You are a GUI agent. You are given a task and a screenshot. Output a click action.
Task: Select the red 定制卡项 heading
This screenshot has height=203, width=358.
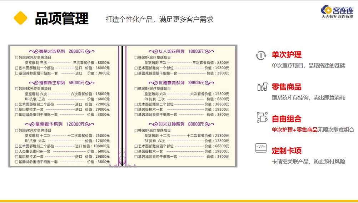pos(287,151)
